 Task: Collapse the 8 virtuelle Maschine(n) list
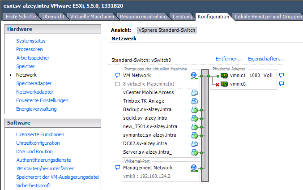[117, 84]
